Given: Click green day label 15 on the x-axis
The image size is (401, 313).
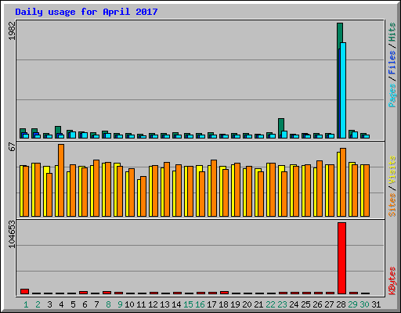Looking at the screenshot, I should (188, 304).
